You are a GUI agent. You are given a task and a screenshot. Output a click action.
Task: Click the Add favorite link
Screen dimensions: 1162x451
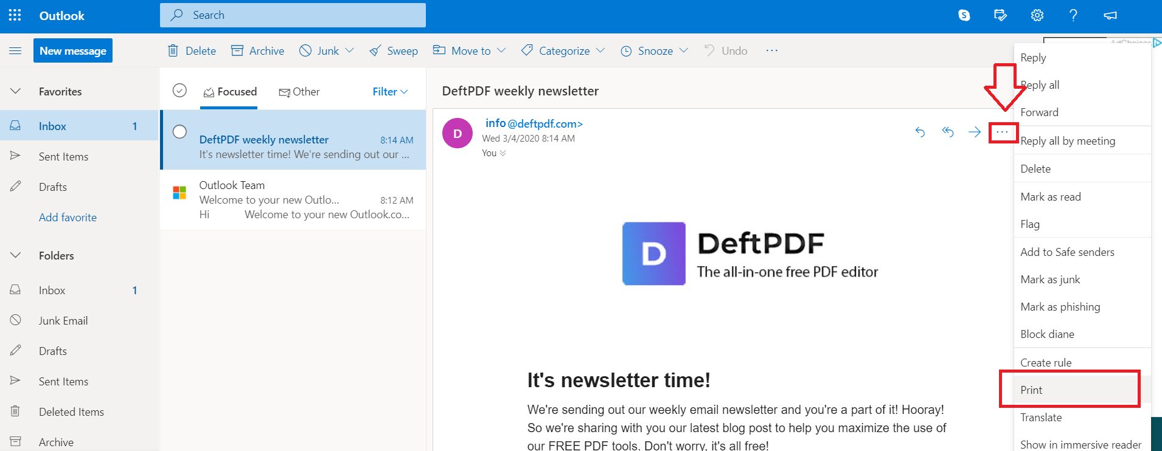click(x=68, y=218)
